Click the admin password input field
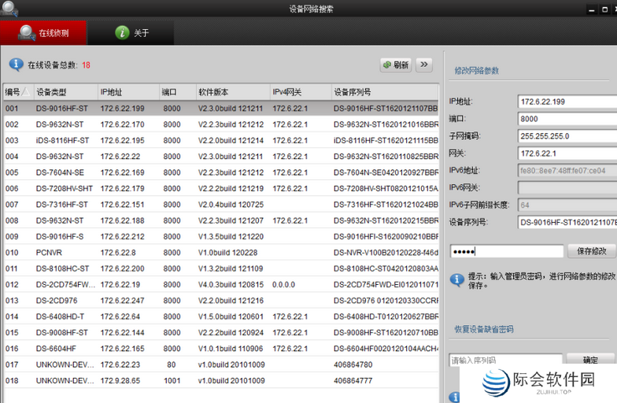617x403 pixels. [x=506, y=251]
